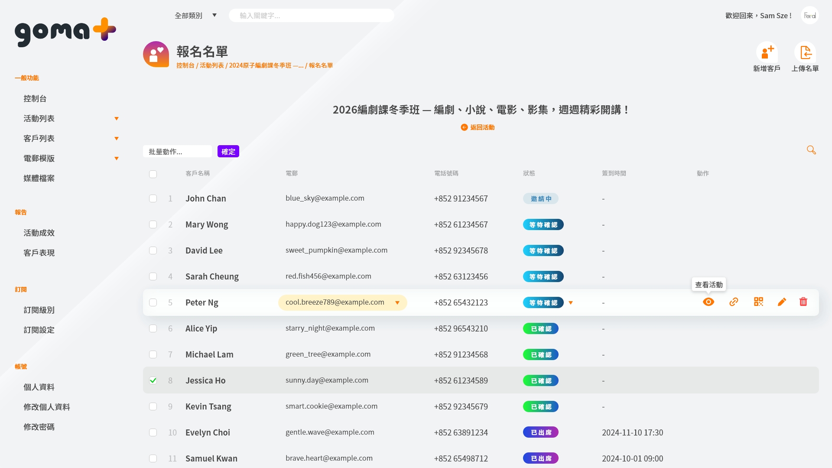
Task: Click the keyword search input field
Action: (311, 16)
